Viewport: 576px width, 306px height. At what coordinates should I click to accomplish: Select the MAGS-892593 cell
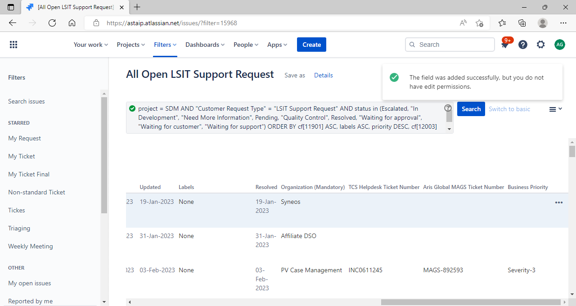click(x=443, y=270)
